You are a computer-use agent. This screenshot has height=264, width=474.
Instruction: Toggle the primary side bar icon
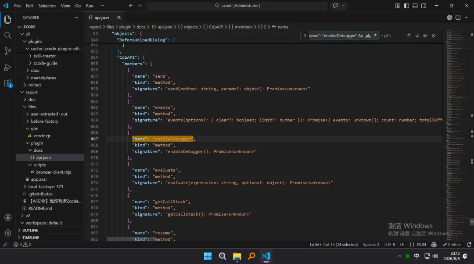[406, 5]
